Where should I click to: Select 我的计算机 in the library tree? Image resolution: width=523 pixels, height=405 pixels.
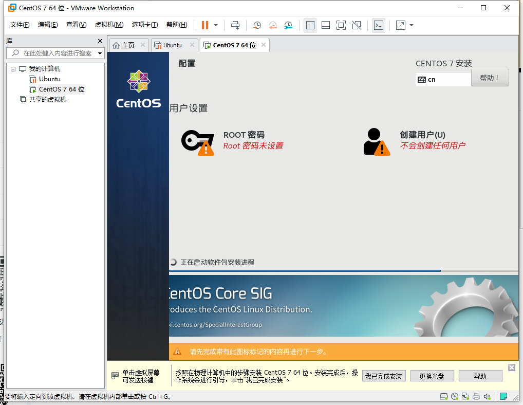click(44, 69)
